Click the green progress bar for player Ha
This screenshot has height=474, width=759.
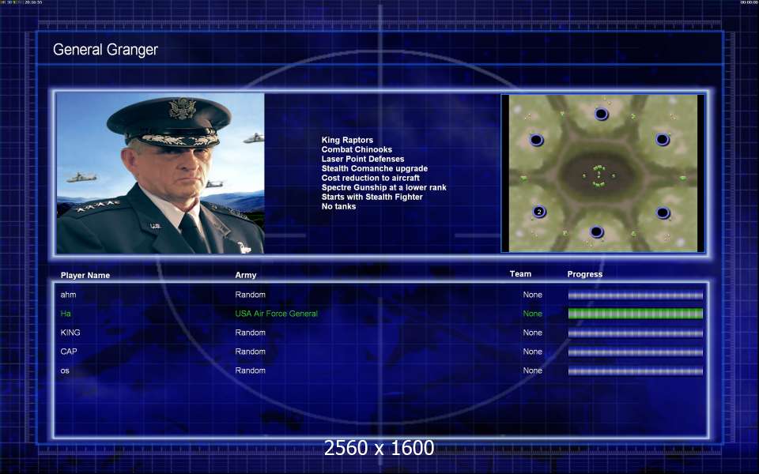pos(635,314)
